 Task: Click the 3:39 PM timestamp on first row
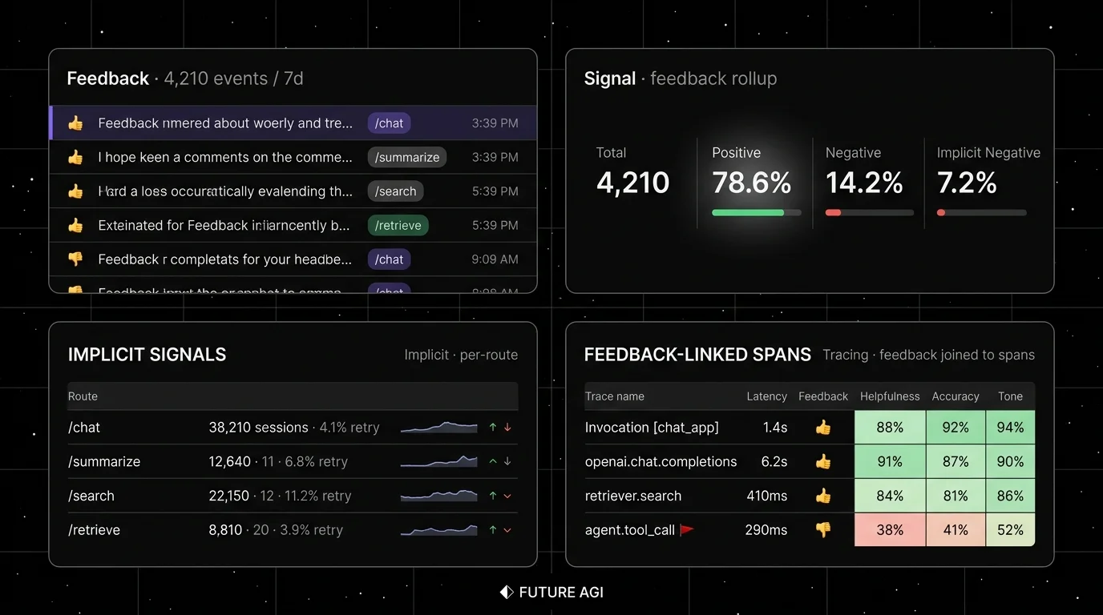click(495, 123)
